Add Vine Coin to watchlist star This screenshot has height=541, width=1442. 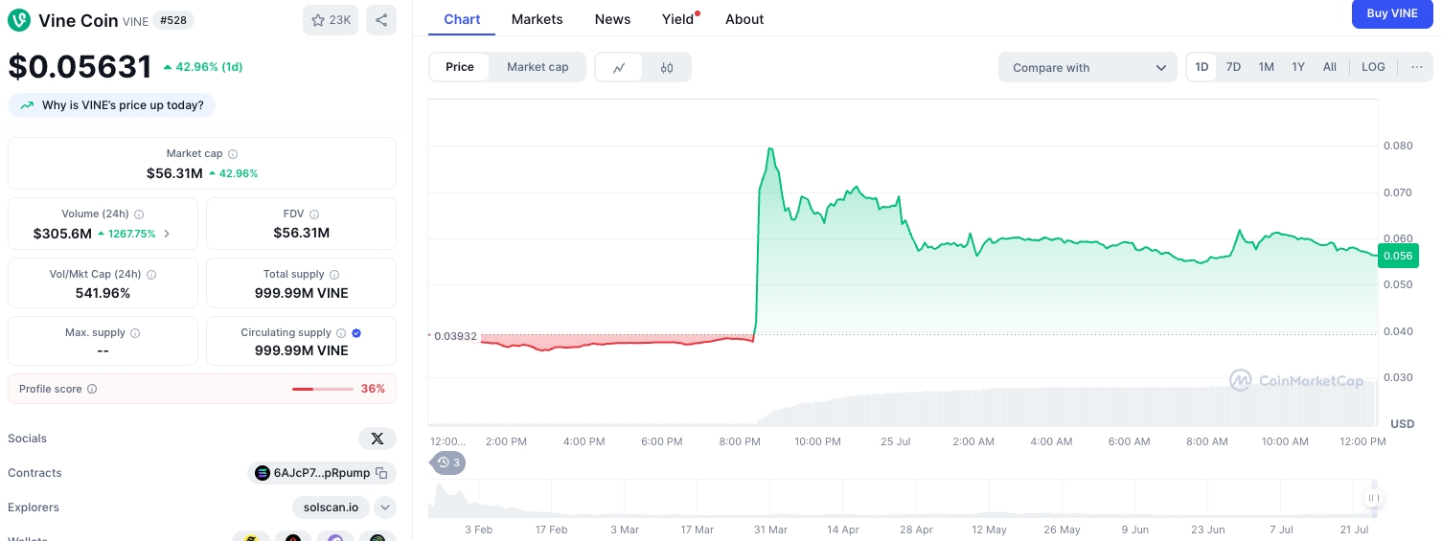(x=331, y=20)
